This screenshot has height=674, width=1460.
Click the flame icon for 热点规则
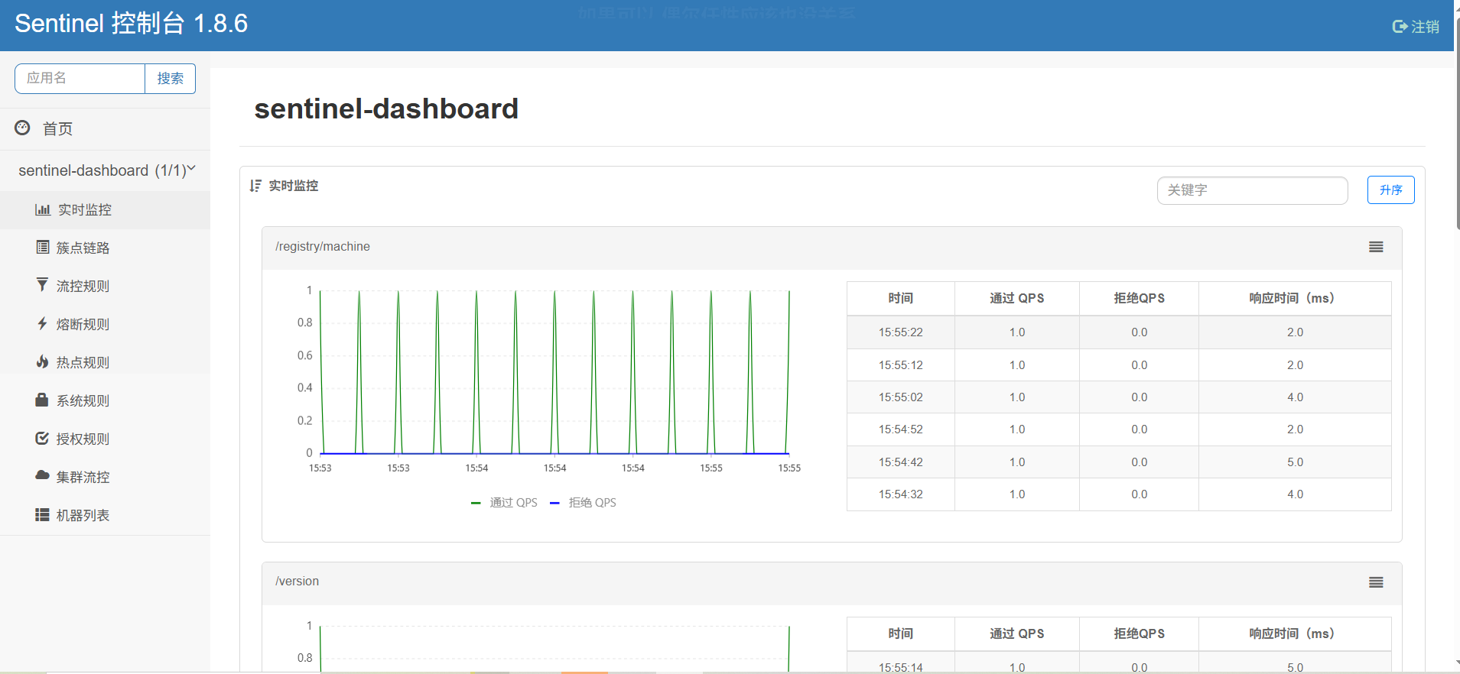tap(42, 361)
